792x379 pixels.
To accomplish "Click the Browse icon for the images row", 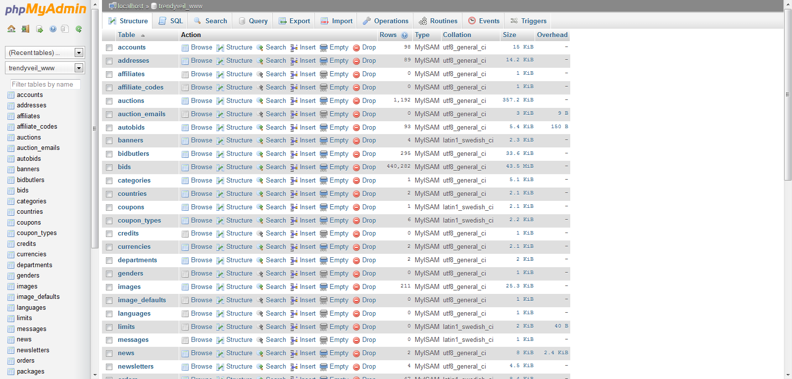I will (185, 287).
